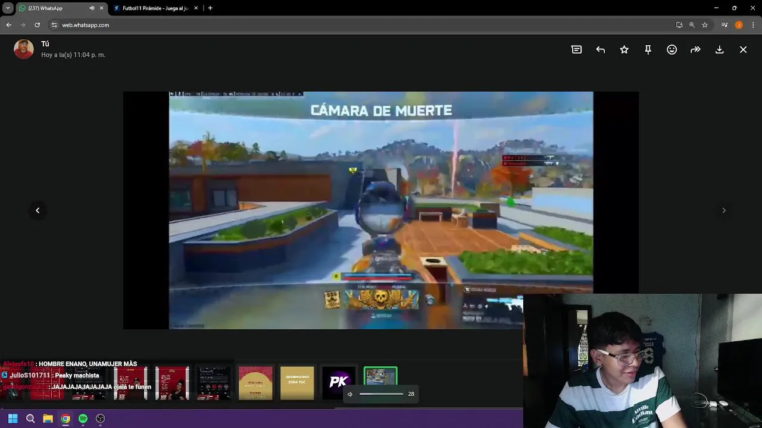This screenshot has height=428, width=762.
Task: Open the Windows Start menu
Action: [x=13, y=418]
